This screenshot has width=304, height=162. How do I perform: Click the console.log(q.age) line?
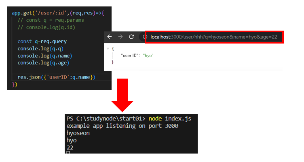point(43,63)
